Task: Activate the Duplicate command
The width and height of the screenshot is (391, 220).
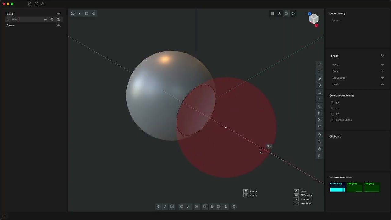Action: (226, 207)
